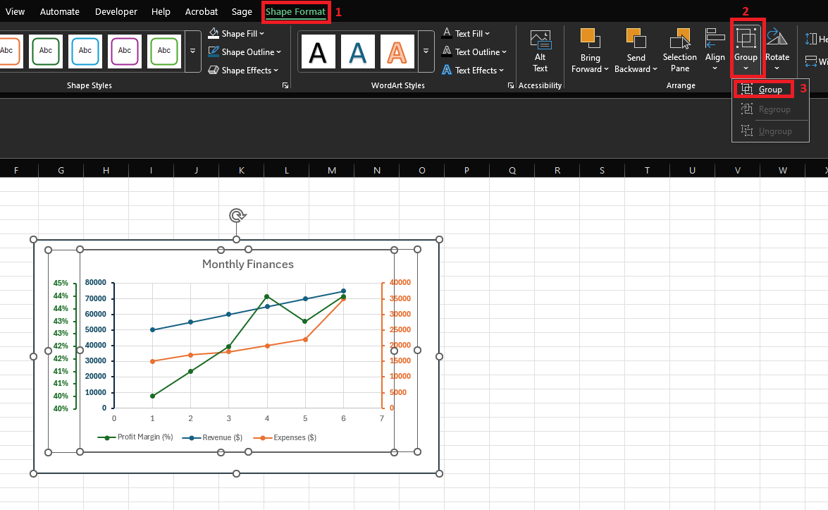This screenshot has height=510, width=828.
Task: Send the chart backward
Action: 635,49
